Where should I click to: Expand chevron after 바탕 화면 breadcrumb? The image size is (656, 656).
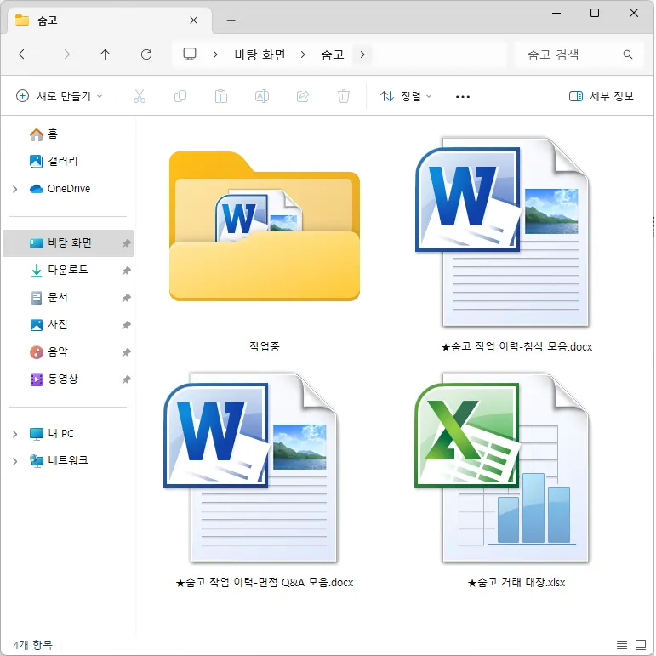point(303,54)
